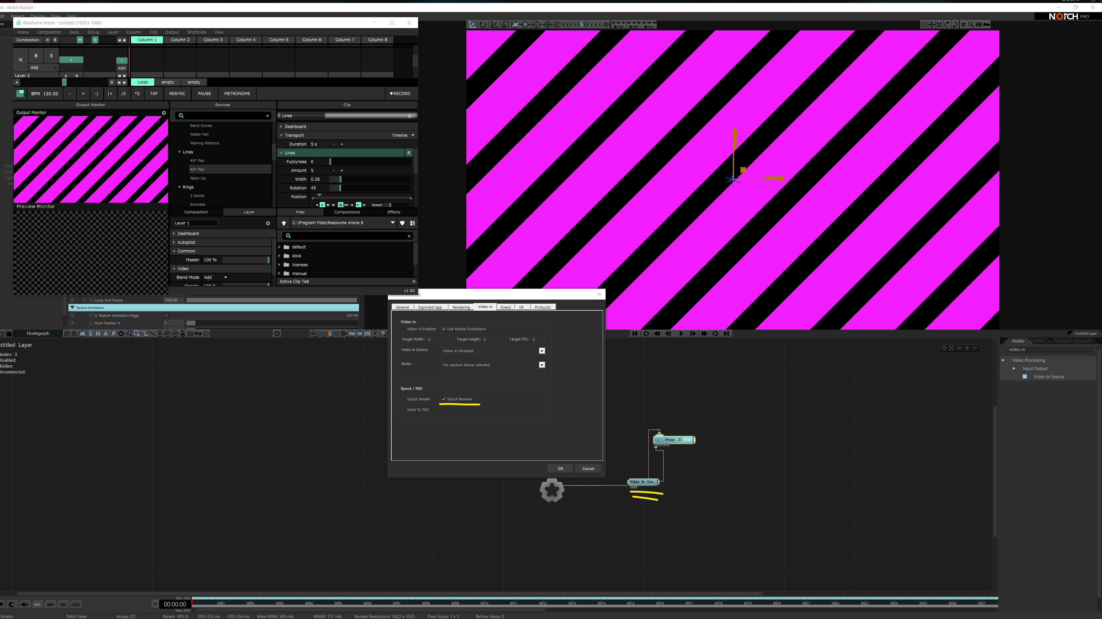This screenshot has width=1102, height=619.
Task: Adjust the Width 0.26 slider in Lines clip
Action: point(370,179)
